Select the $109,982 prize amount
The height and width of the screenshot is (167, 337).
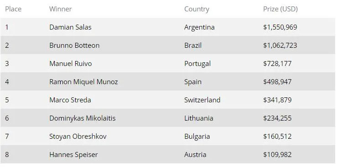[x=277, y=155]
